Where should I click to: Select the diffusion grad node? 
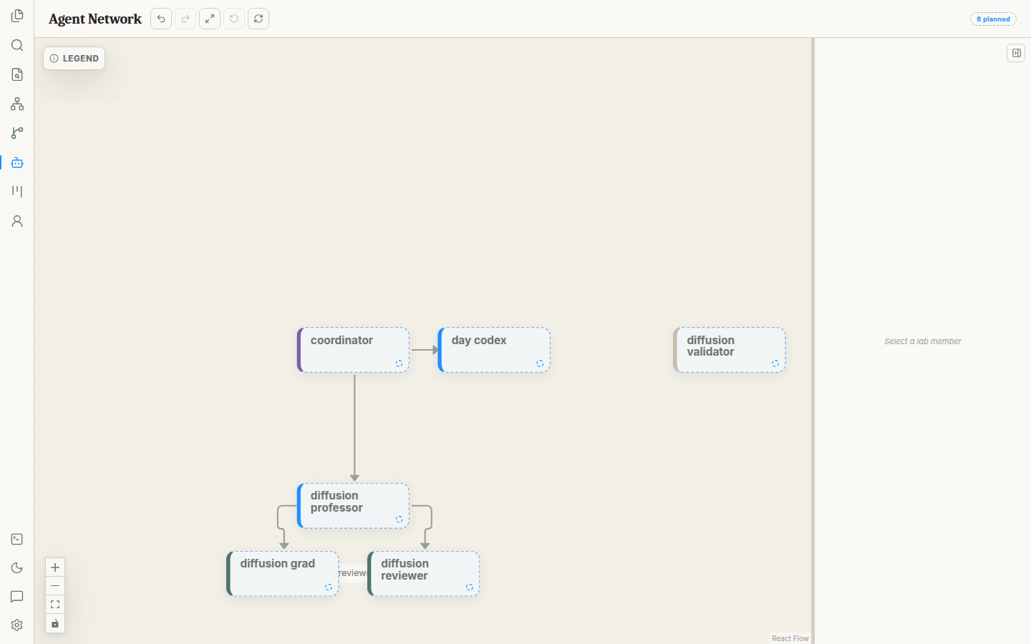283,574
